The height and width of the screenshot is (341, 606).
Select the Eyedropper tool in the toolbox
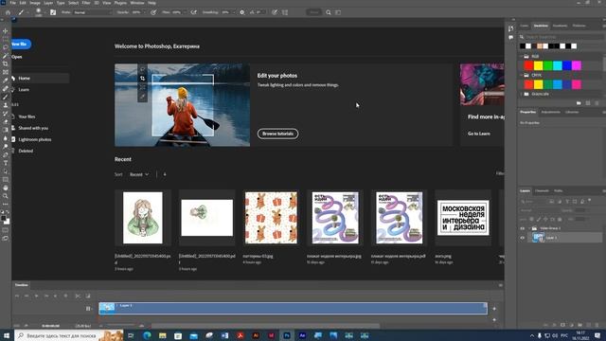pyautogui.click(x=6, y=81)
